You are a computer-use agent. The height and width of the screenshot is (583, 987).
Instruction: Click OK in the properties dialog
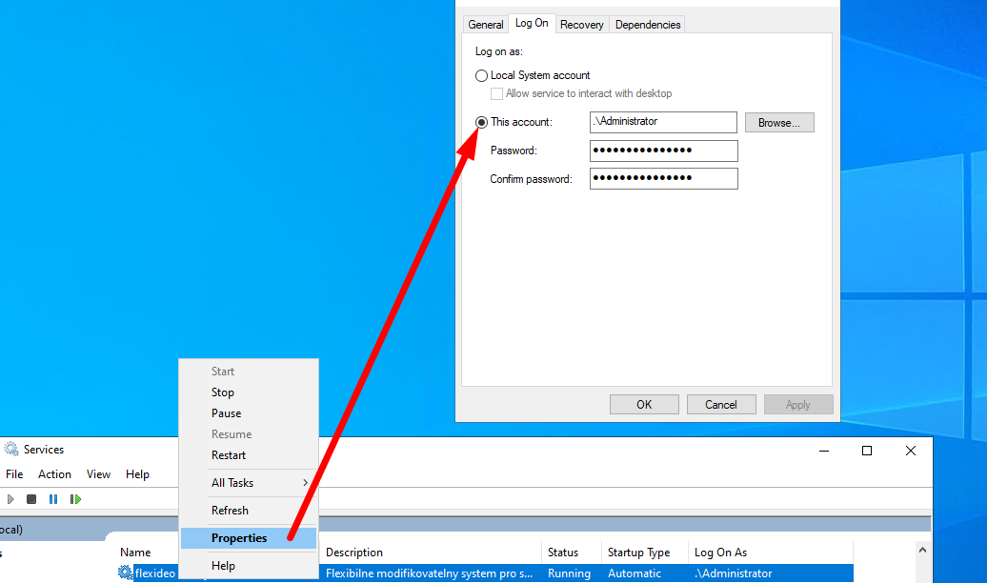(x=644, y=405)
